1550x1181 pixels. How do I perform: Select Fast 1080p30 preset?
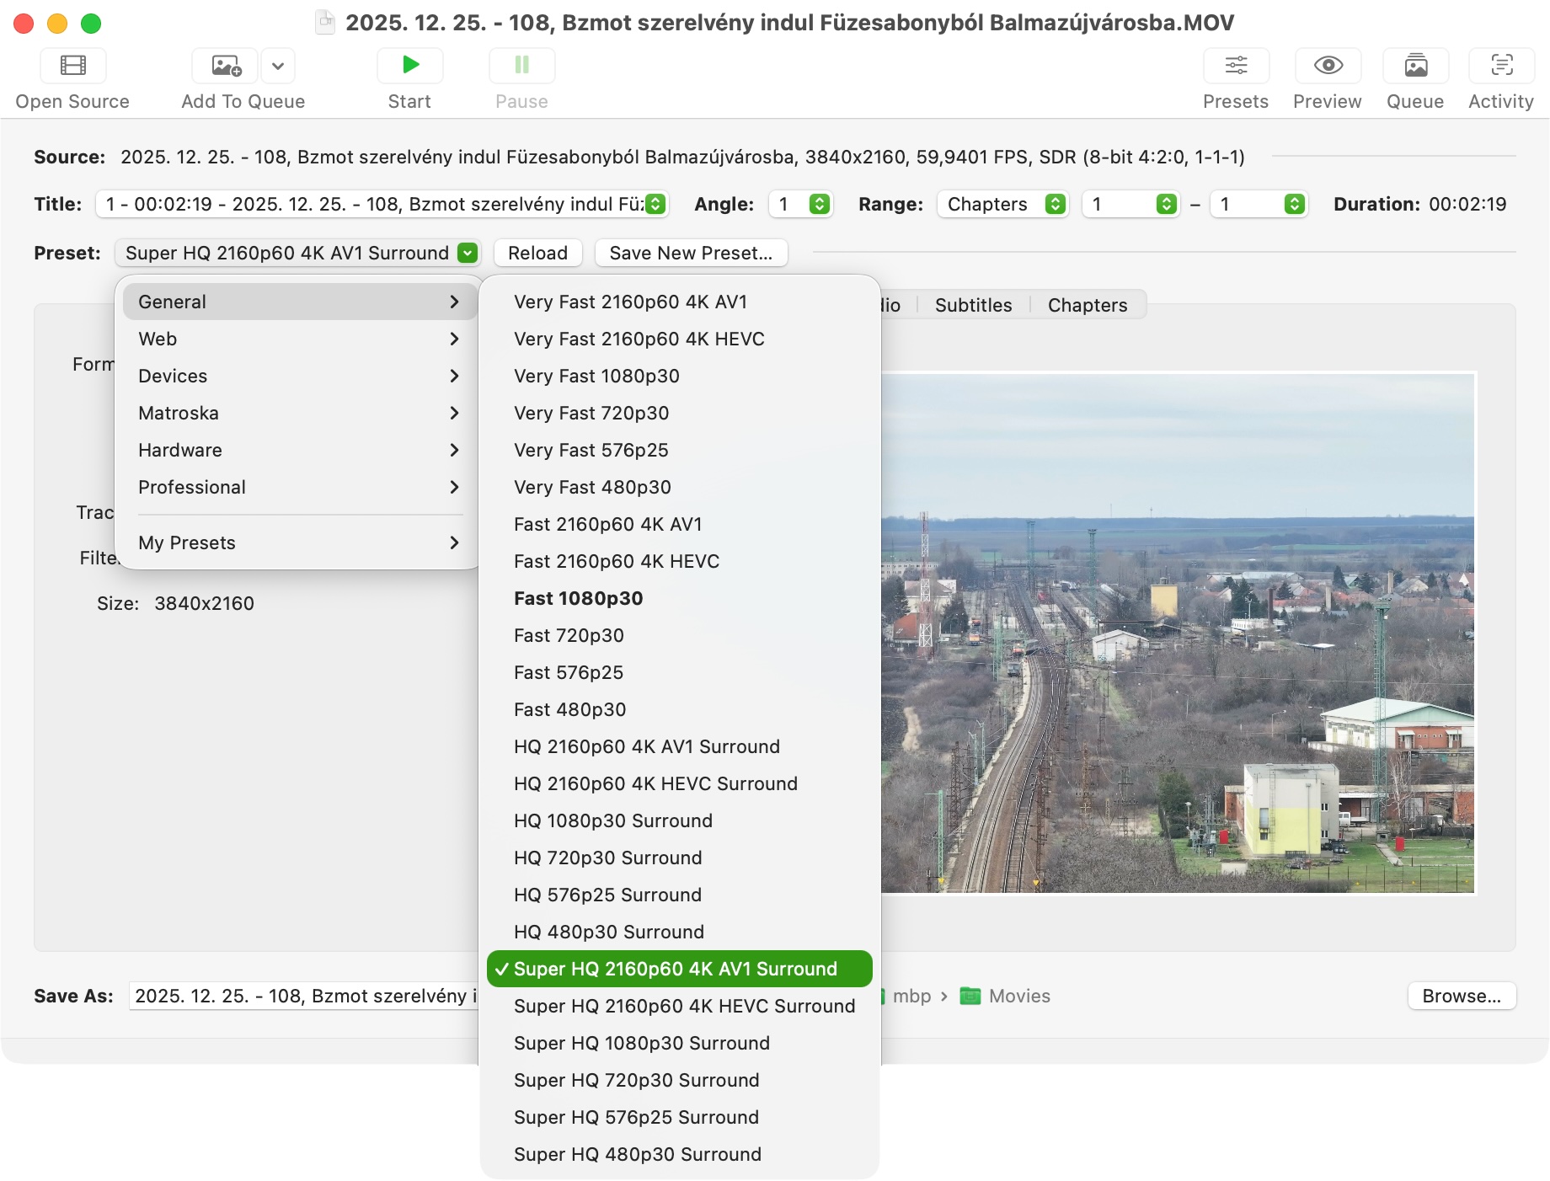click(x=578, y=598)
